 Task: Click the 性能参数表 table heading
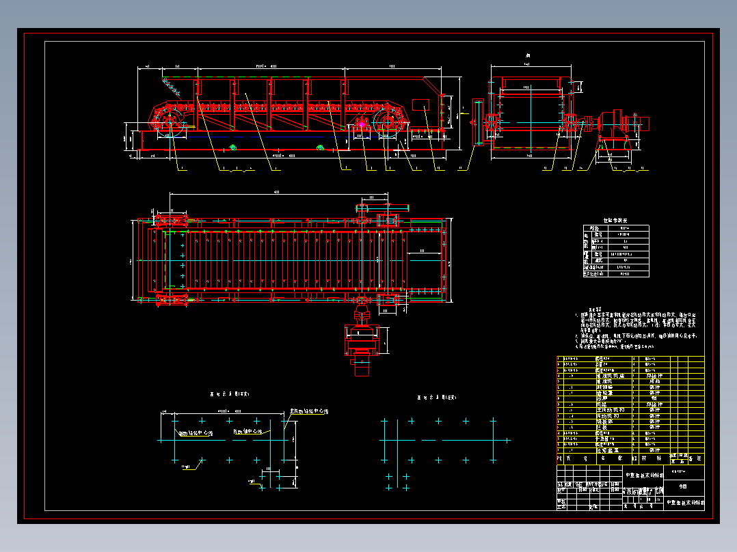click(x=615, y=221)
